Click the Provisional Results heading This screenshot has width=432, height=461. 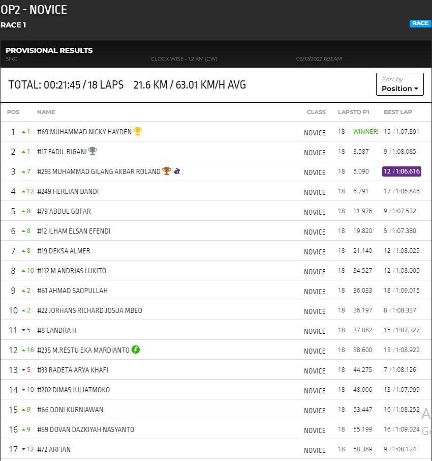(x=49, y=50)
